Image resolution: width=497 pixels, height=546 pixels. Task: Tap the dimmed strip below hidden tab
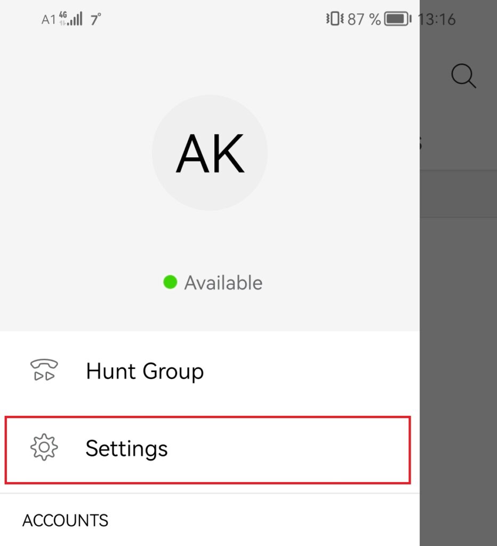458,194
